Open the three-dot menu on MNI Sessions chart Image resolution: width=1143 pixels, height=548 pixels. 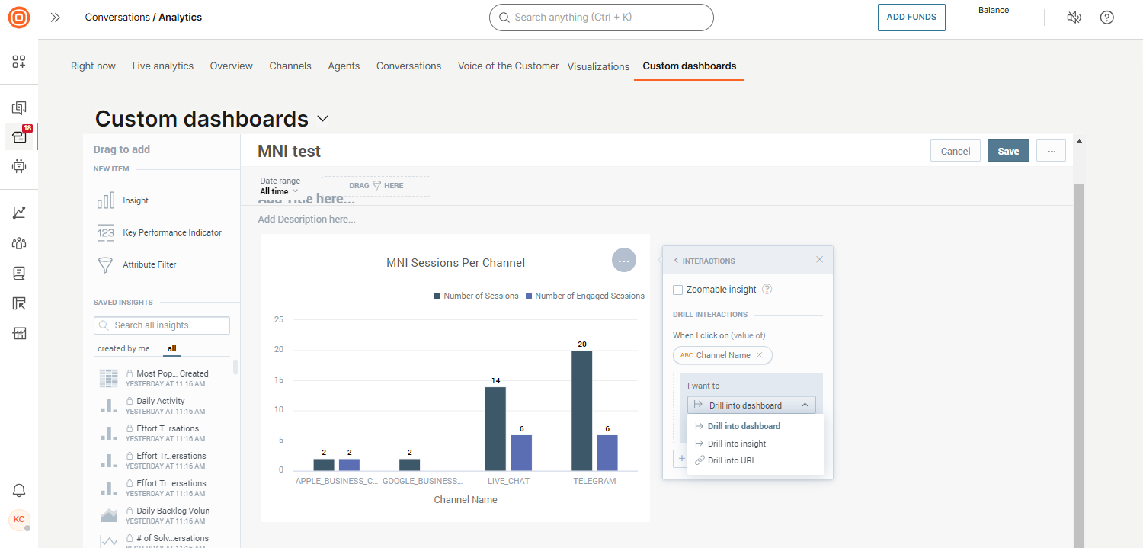pos(624,260)
